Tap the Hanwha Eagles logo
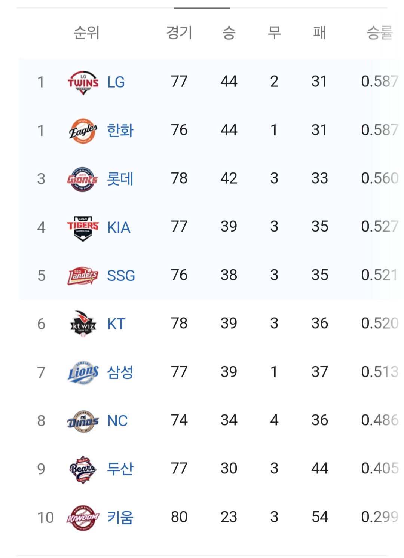404x558 pixels. coord(83,131)
